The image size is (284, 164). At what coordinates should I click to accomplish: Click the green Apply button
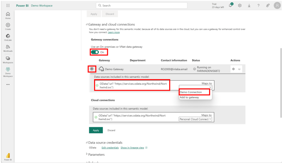(96, 130)
